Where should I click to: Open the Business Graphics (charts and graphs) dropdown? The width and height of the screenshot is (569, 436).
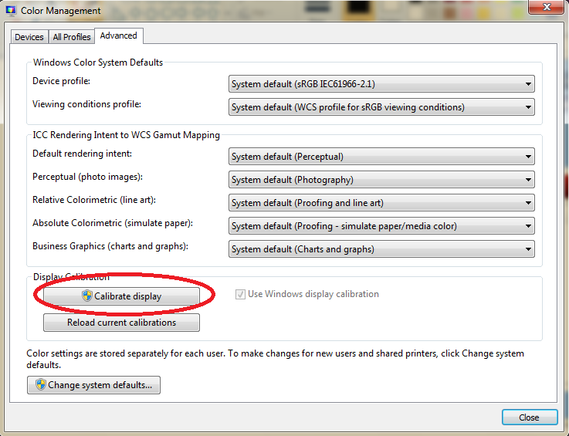(381, 249)
